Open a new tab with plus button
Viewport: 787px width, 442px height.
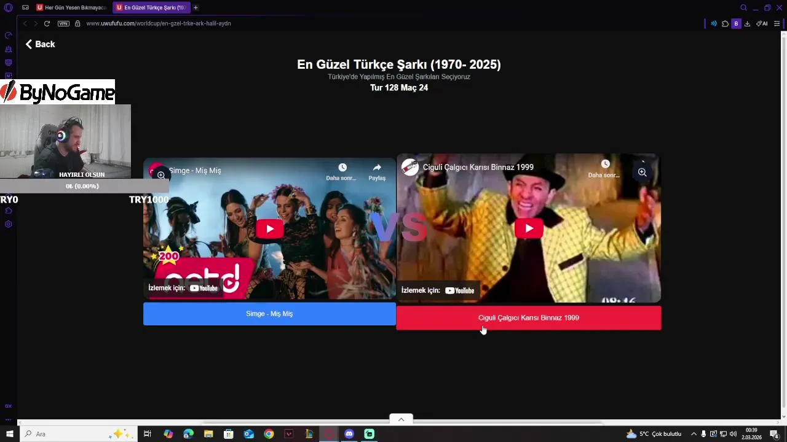pos(196,7)
